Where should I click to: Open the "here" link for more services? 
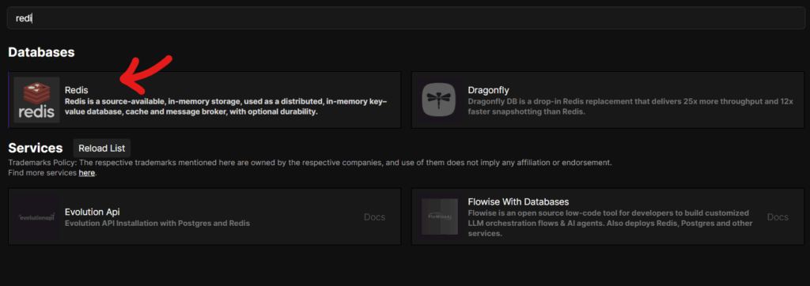[87, 173]
